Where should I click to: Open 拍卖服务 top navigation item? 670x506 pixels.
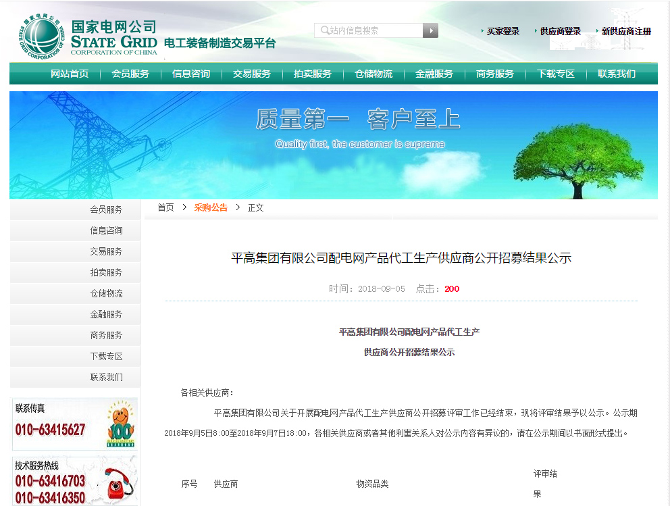click(x=313, y=74)
